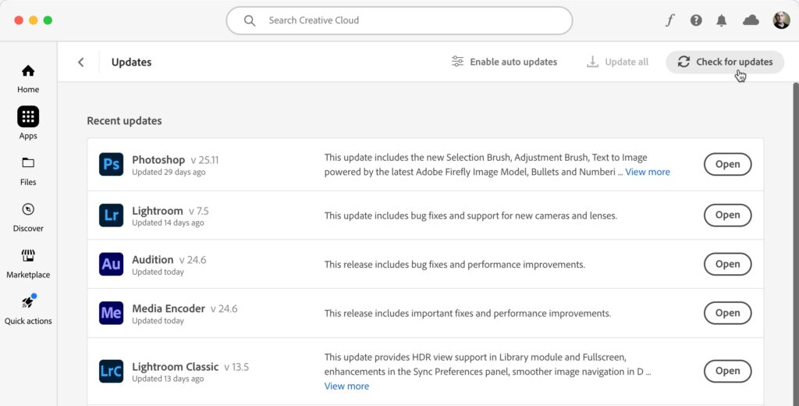Open Media Encoder with its Open button
Image resolution: width=799 pixels, height=406 pixels.
(x=728, y=313)
